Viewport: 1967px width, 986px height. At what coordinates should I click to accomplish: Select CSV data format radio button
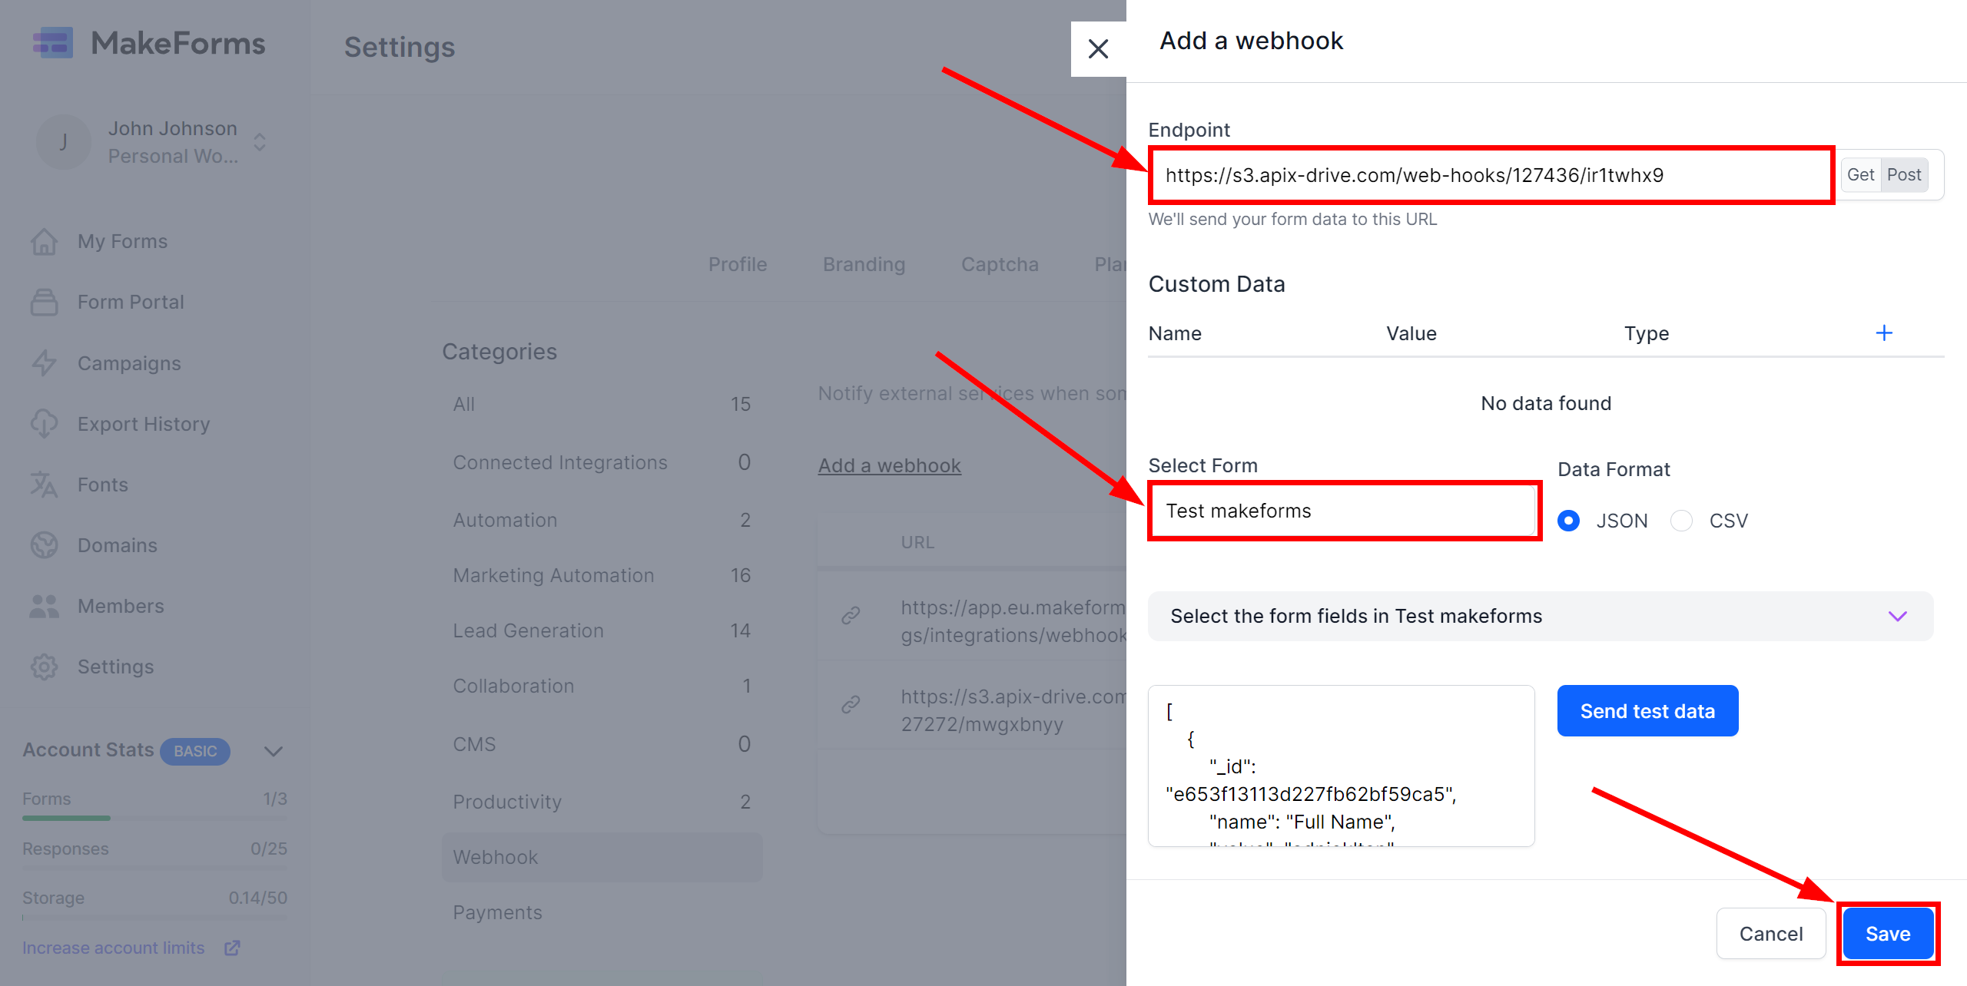tap(1684, 519)
